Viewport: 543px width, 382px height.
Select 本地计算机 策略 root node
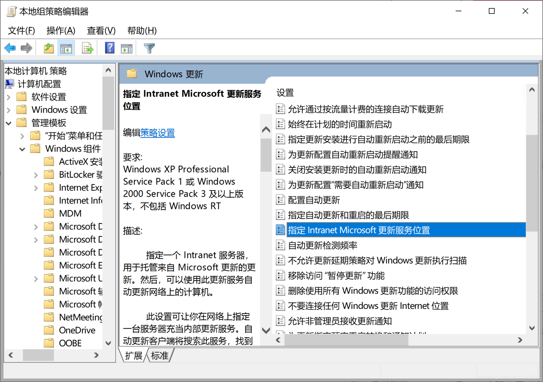click(36, 71)
